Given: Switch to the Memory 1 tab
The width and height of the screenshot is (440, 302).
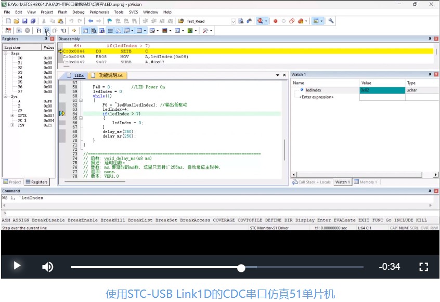Looking at the screenshot, I should [365, 182].
